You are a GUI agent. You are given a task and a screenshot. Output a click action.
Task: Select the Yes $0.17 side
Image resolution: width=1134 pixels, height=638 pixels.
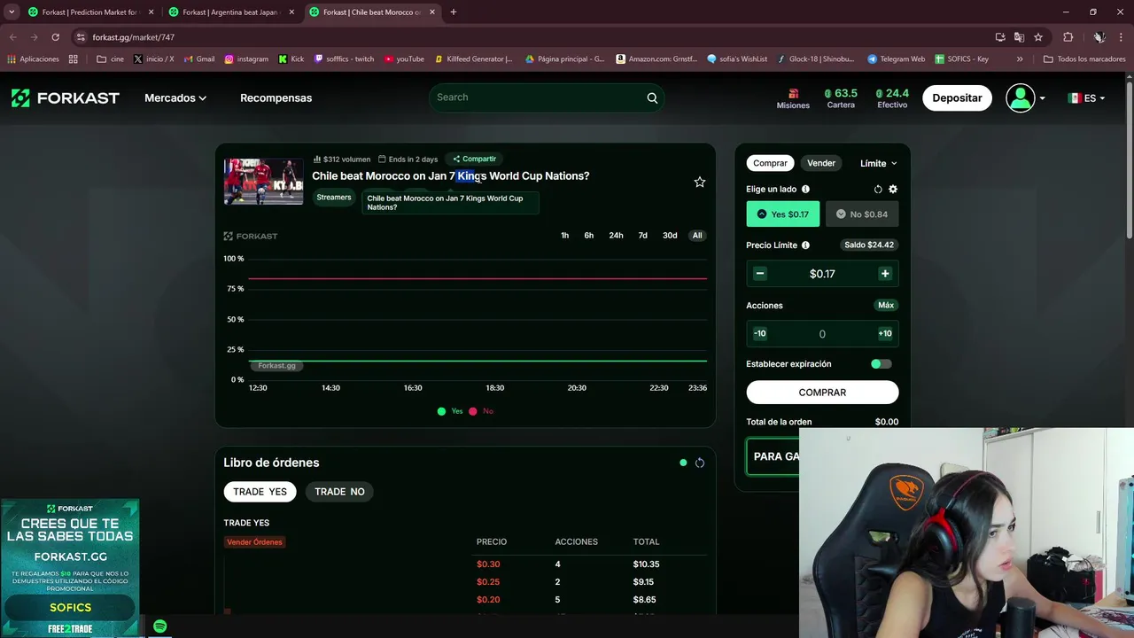(x=783, y=214)
